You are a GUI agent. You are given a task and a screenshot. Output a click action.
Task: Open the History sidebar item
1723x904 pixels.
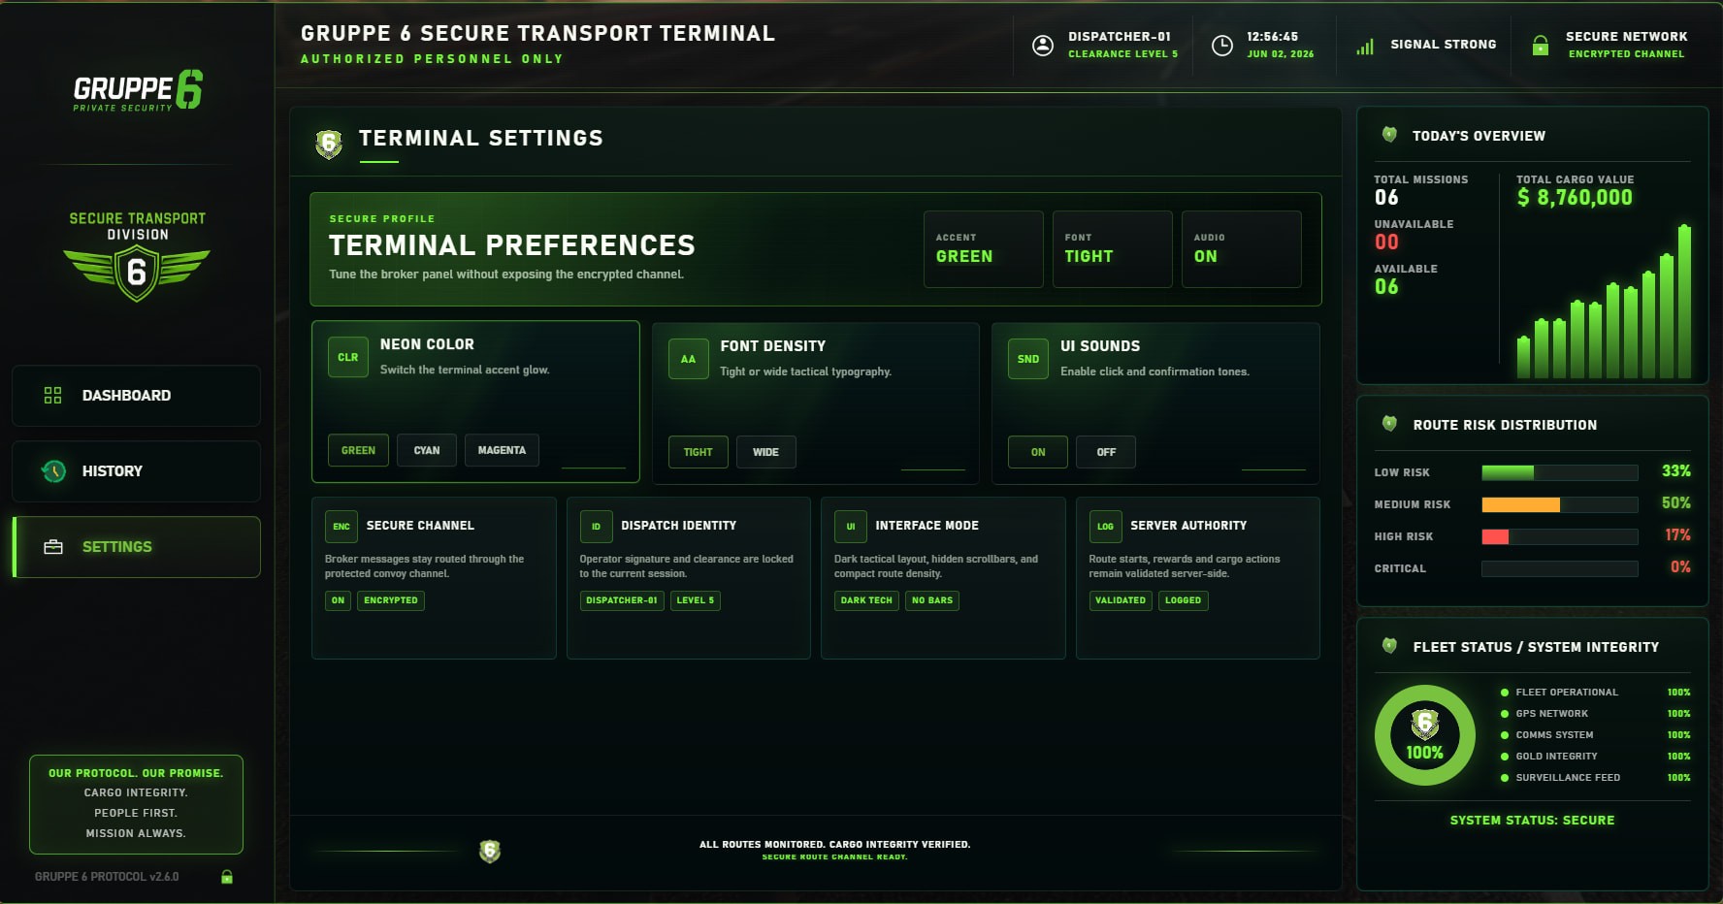(x=136, y=471)
